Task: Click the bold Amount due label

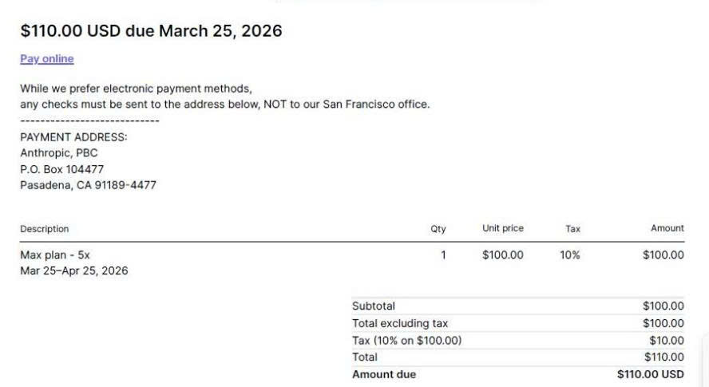Action: coord(384,374)
